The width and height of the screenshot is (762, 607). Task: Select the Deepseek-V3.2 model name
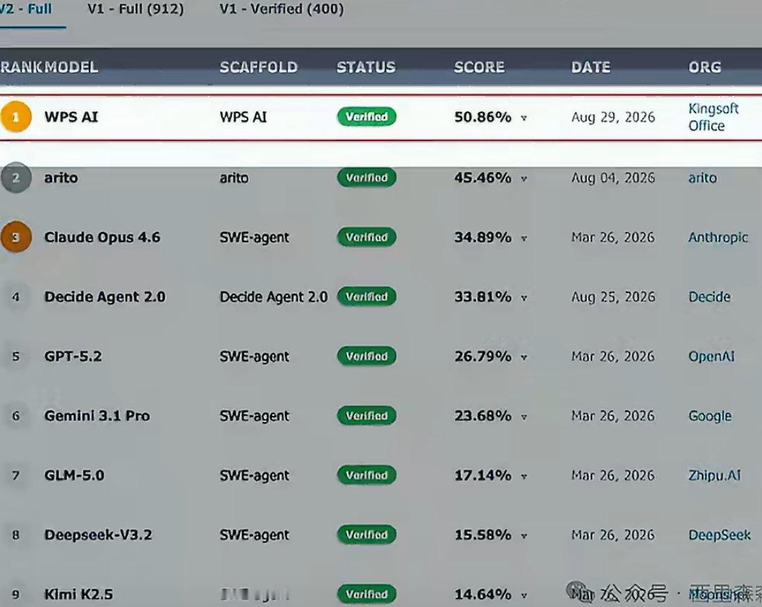coord(98,535)
